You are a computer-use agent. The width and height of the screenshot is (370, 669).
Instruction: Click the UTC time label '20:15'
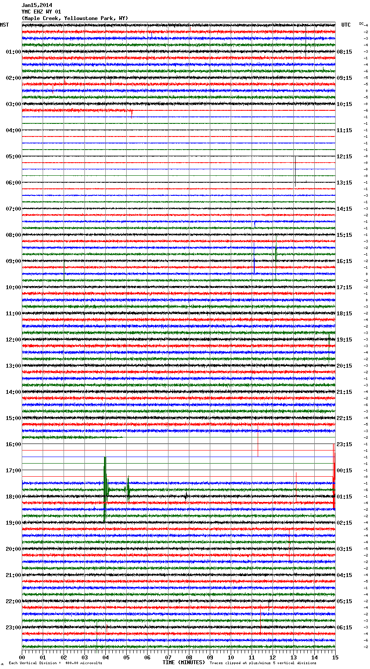click(344, 366)
